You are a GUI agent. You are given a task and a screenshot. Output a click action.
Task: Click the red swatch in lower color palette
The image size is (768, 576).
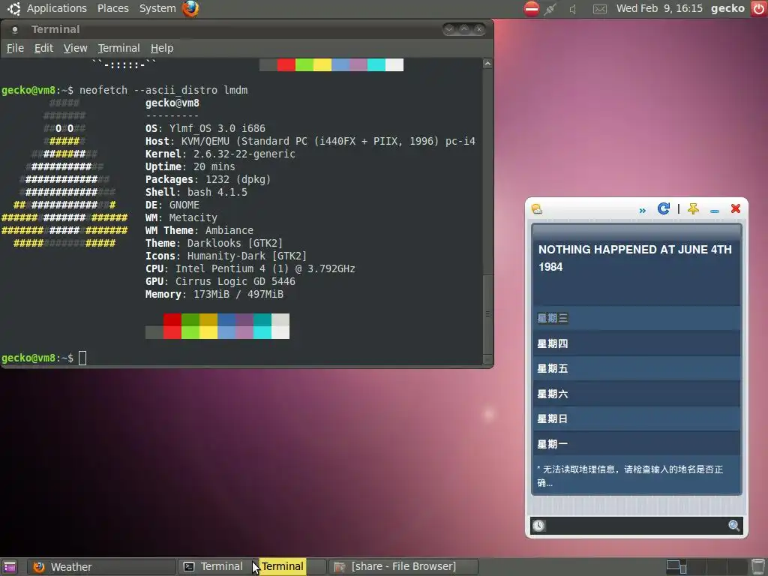click(x=172, y=326)
